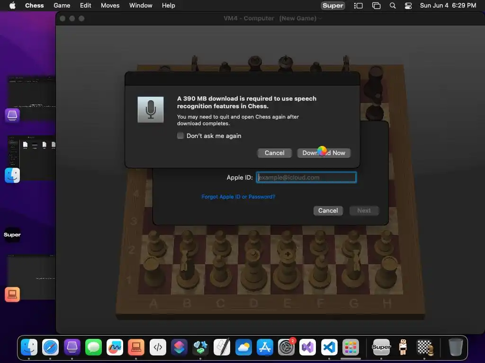The image size is (485, 363).
Task: Open the Chess menu
Action: pos(34,6)
